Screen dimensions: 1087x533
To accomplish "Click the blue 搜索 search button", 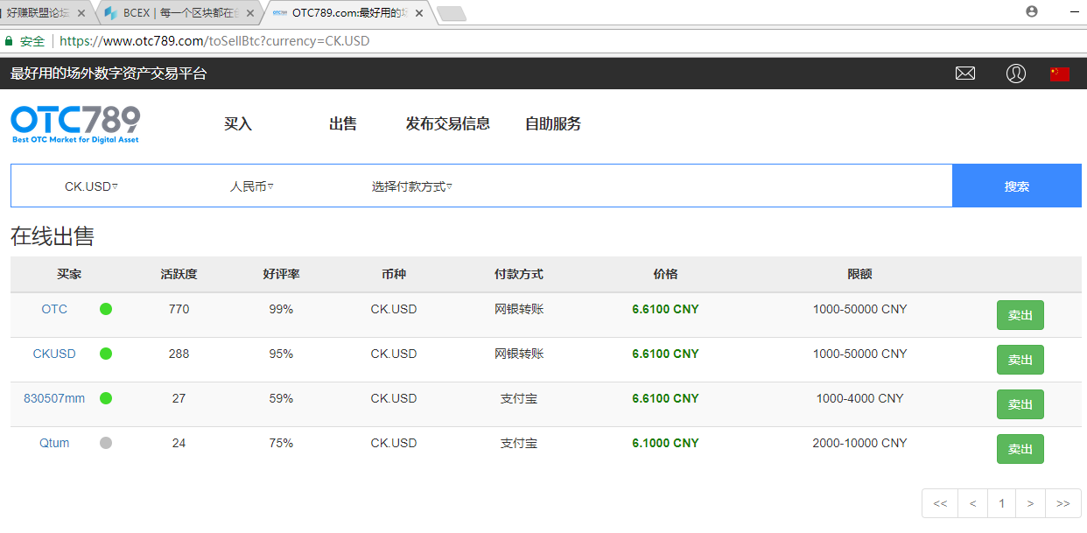I will point(1016,186).
